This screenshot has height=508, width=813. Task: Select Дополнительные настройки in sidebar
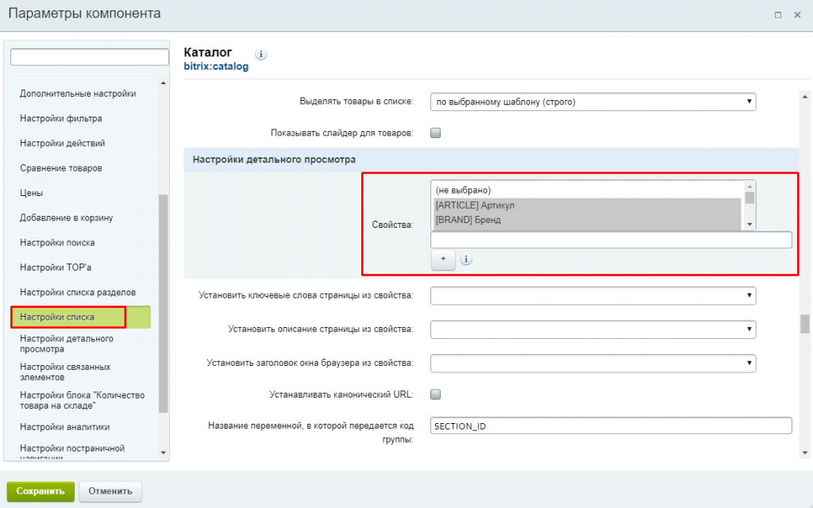click(x=78, y=94)
